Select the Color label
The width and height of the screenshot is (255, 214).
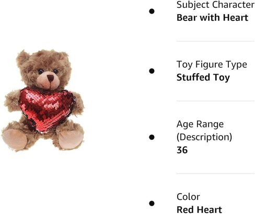188,197
